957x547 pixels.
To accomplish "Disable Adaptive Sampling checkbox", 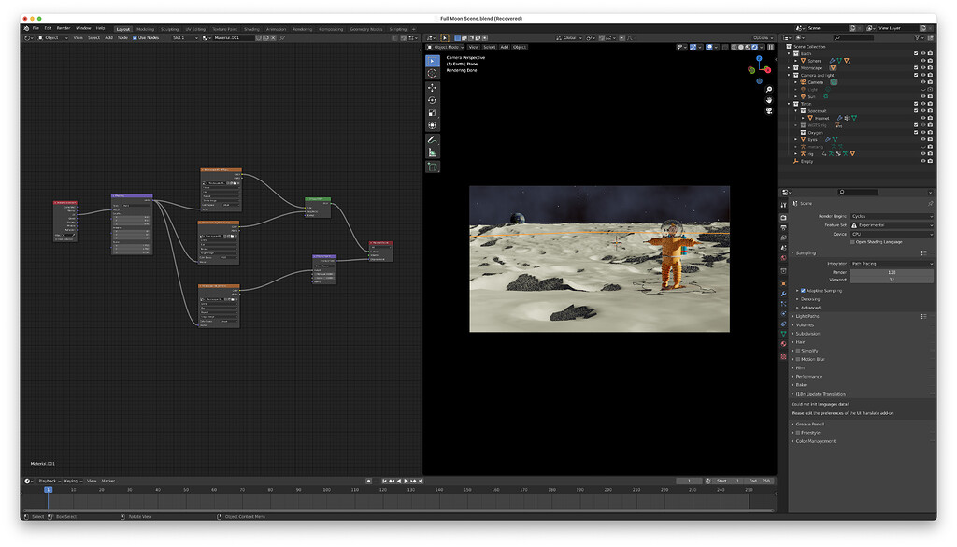I will tap(803, 291).
